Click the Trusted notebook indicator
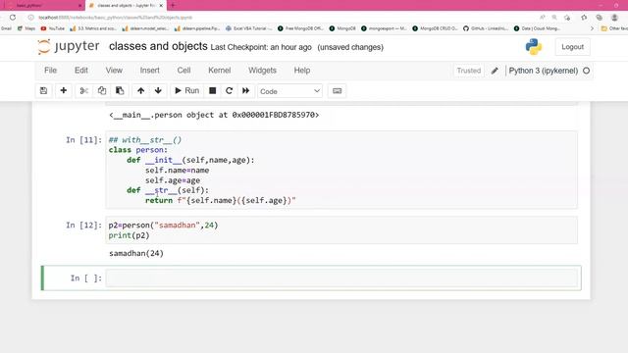This screenshot has height=353, width=628. click(x=469, y=71)
